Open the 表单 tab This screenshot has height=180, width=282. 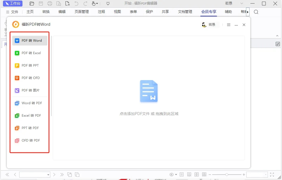click(x=133, y=12)
